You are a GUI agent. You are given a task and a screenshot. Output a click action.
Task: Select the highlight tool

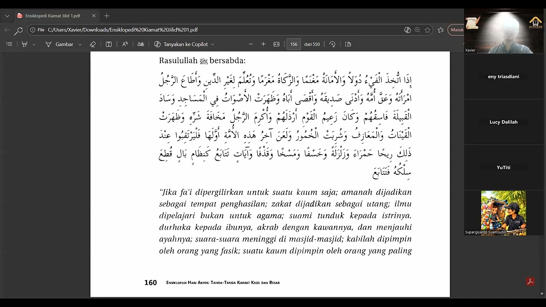point(24,44)
